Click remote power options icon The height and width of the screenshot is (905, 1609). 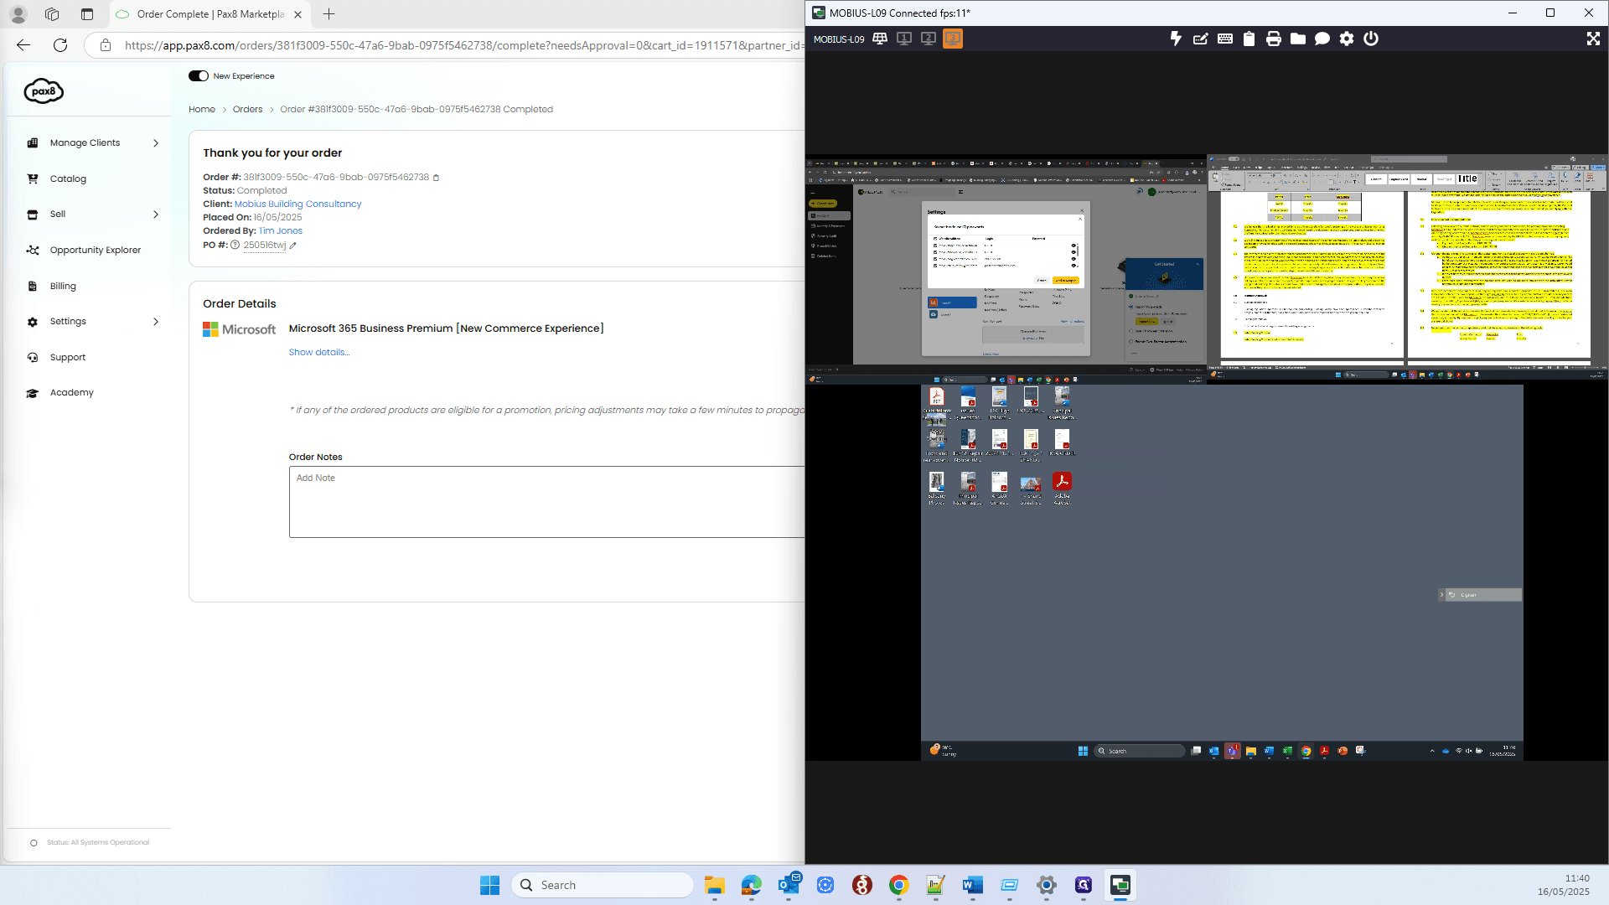click(1370, 39)
